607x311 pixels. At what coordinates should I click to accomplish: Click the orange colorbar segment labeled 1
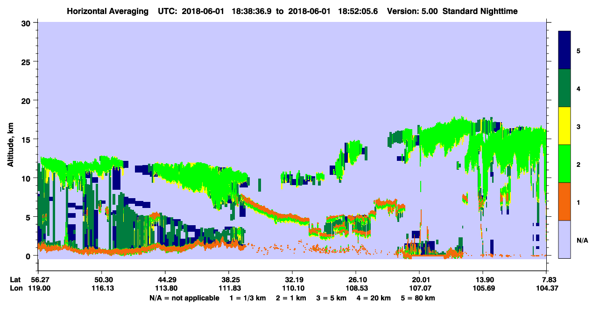[x=565, y=201]
